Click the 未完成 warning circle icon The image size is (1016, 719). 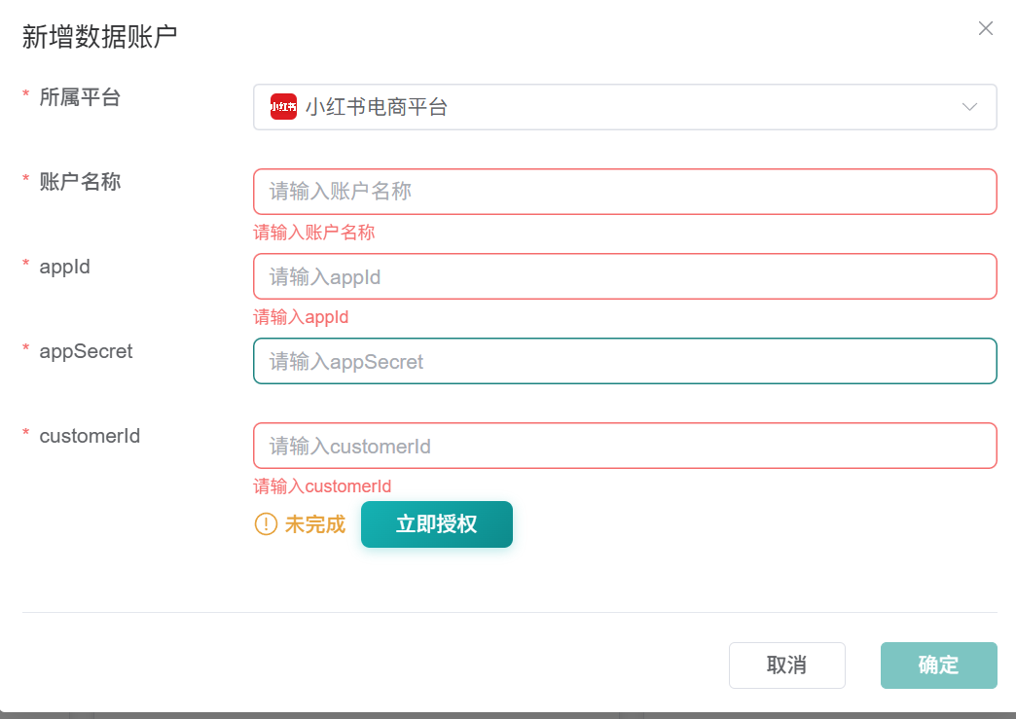(x=266, y=524)
